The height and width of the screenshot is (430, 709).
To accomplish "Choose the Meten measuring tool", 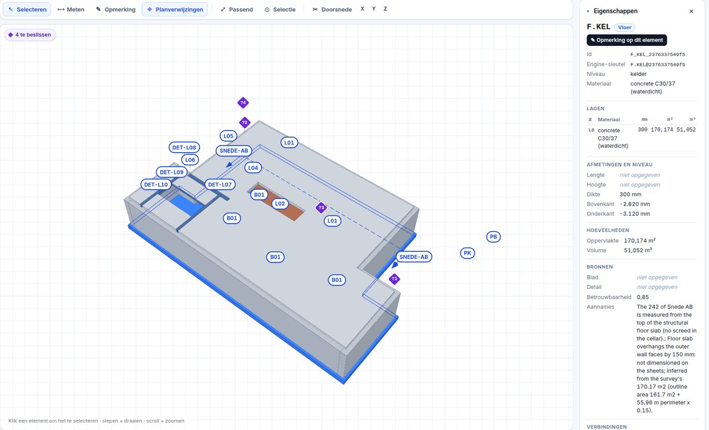I will point(71,9).
